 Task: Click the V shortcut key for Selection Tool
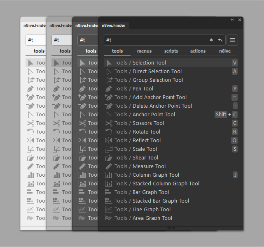[x=235, y=63]
